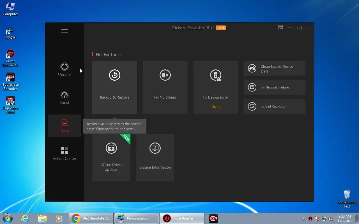Select the MASH desktop shortcut
This screenshot has height=224, width=359.
tap(10, 33)
